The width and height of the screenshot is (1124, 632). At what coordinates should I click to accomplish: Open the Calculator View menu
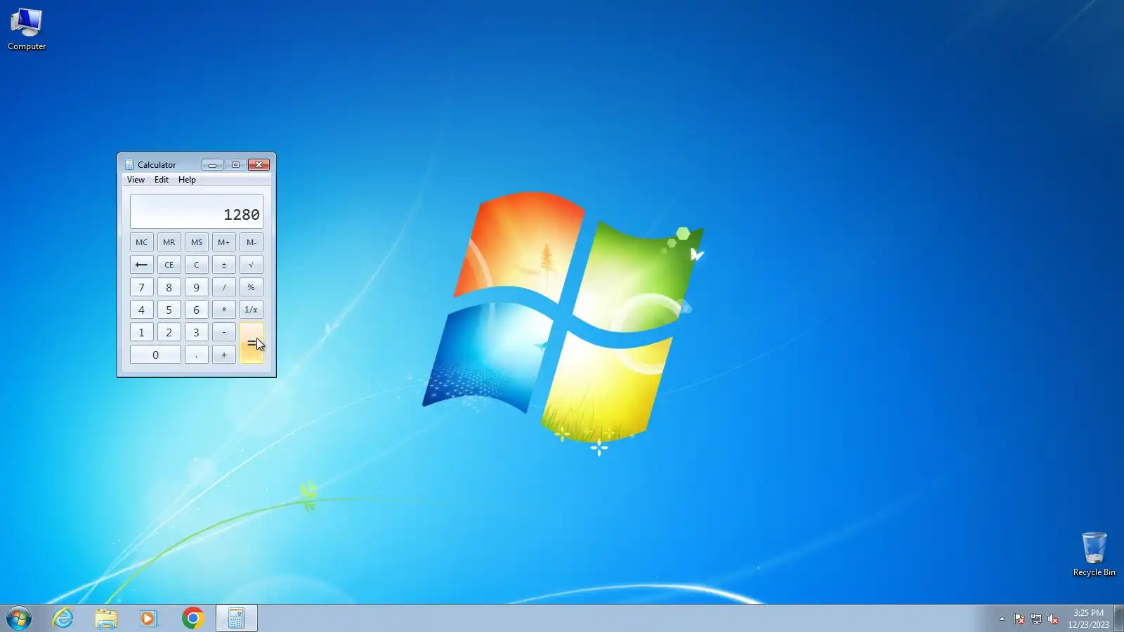click(136, 180)
